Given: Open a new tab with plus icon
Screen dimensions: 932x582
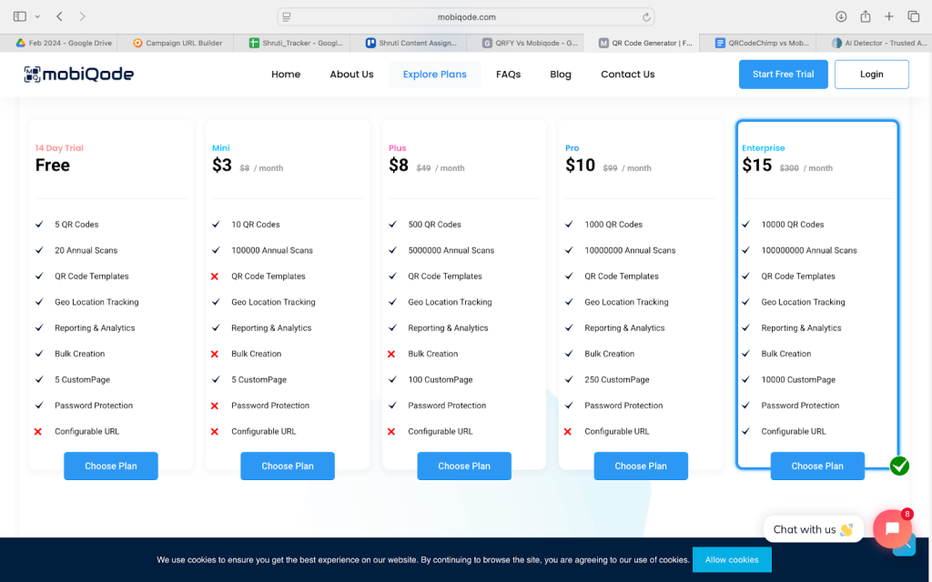Looking at the screenshot, I should point(889,16).
